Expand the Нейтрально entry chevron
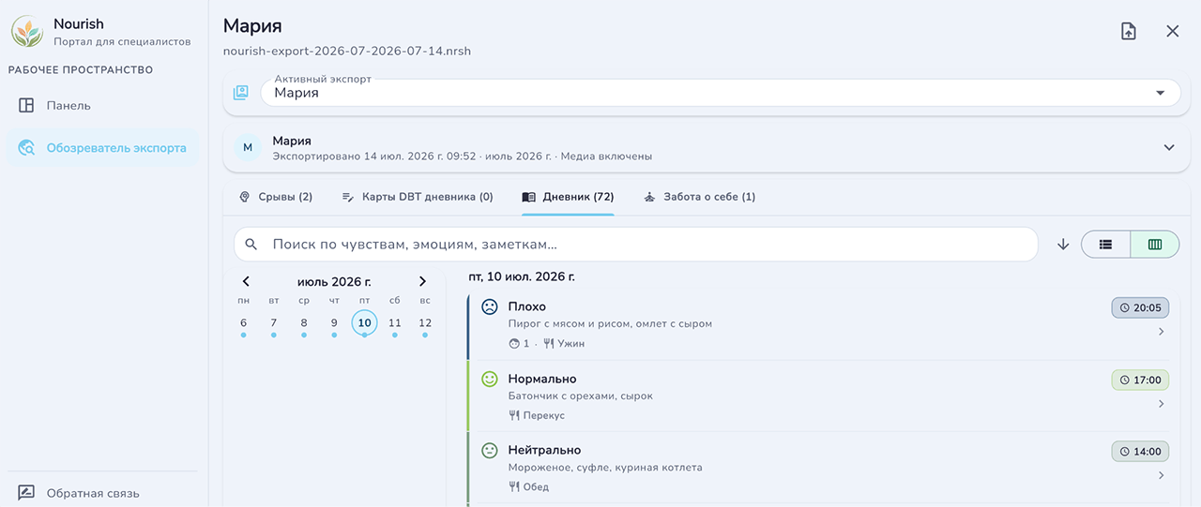1201x507 pixels. pos(1161,475)
